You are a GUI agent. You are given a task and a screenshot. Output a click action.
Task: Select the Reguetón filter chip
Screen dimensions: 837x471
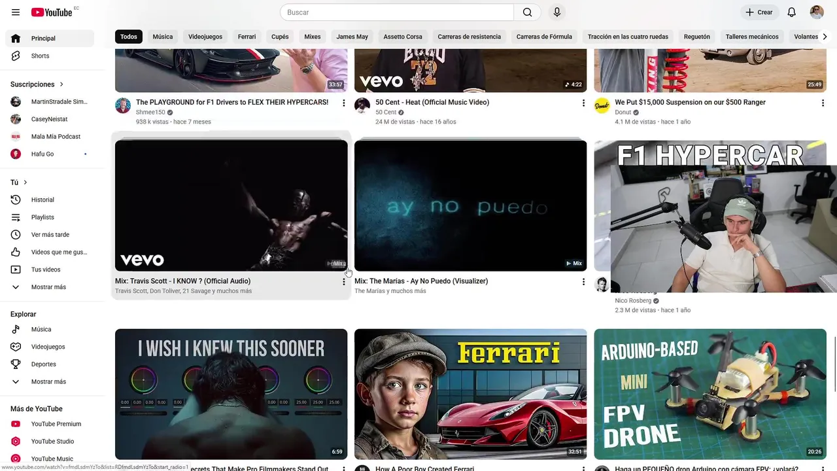point(697,37)
